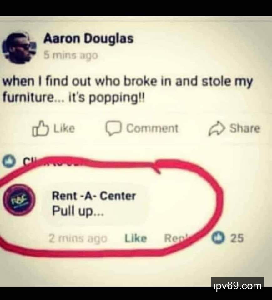Open the Rent-A-Center round logo avatar
This screenshot has height=300, width=272.
coord(19,200)
